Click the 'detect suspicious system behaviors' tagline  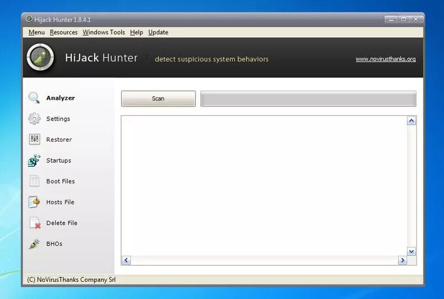point(211,59)
